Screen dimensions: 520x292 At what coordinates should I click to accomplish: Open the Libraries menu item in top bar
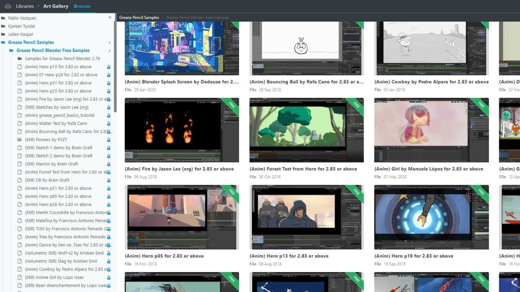(25, 6)
